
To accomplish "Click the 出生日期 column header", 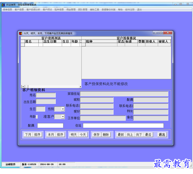I will (52, 41).
